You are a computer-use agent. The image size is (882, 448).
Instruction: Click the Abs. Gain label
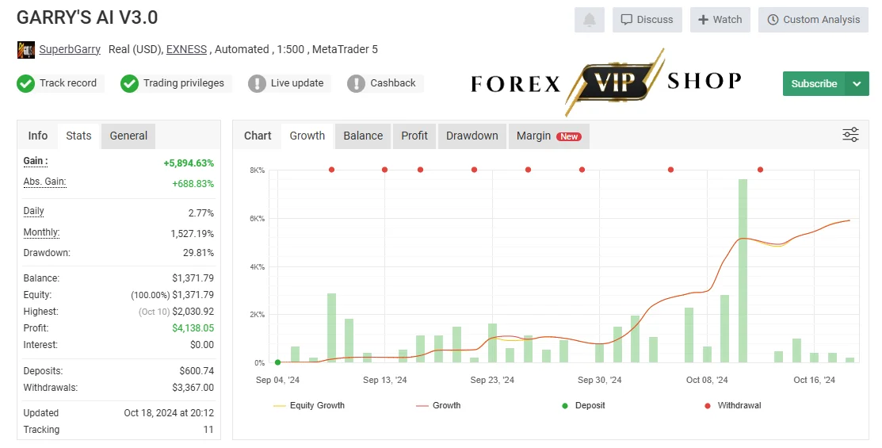pyautogui.click(x=44, y=182)
